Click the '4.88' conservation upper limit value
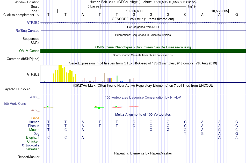This screenshot has height=163, width=246. click(x=33, y=97)
